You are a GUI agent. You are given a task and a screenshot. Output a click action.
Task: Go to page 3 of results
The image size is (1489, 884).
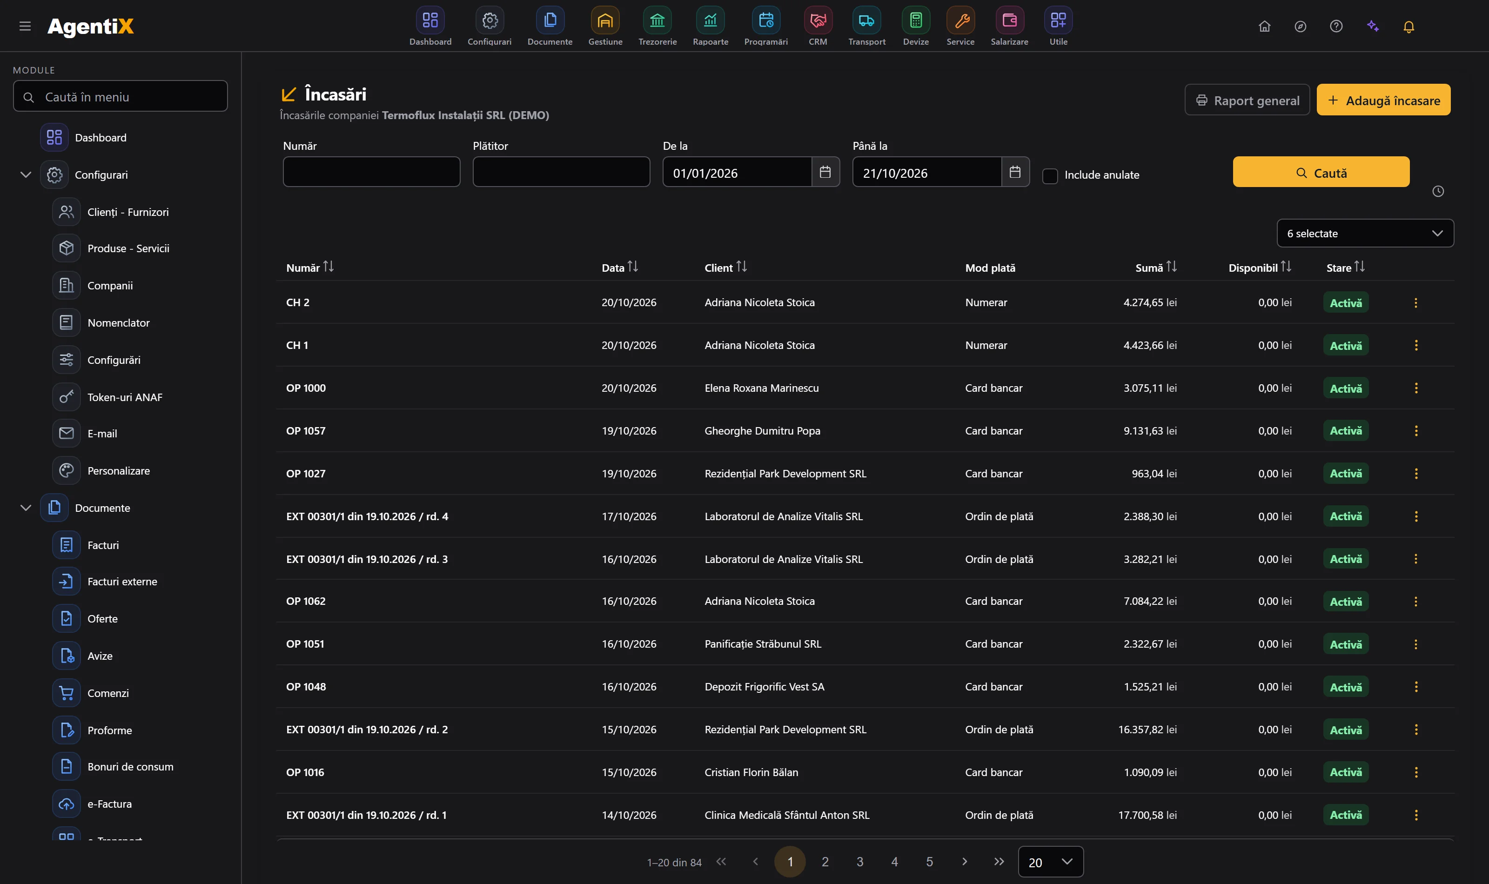(x=859, y=861)
